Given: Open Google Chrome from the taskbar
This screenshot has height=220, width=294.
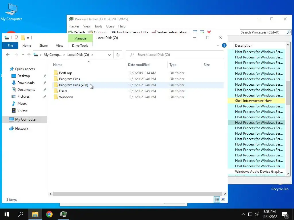Looking at the screenshot, I should click(x=49, y=214).
